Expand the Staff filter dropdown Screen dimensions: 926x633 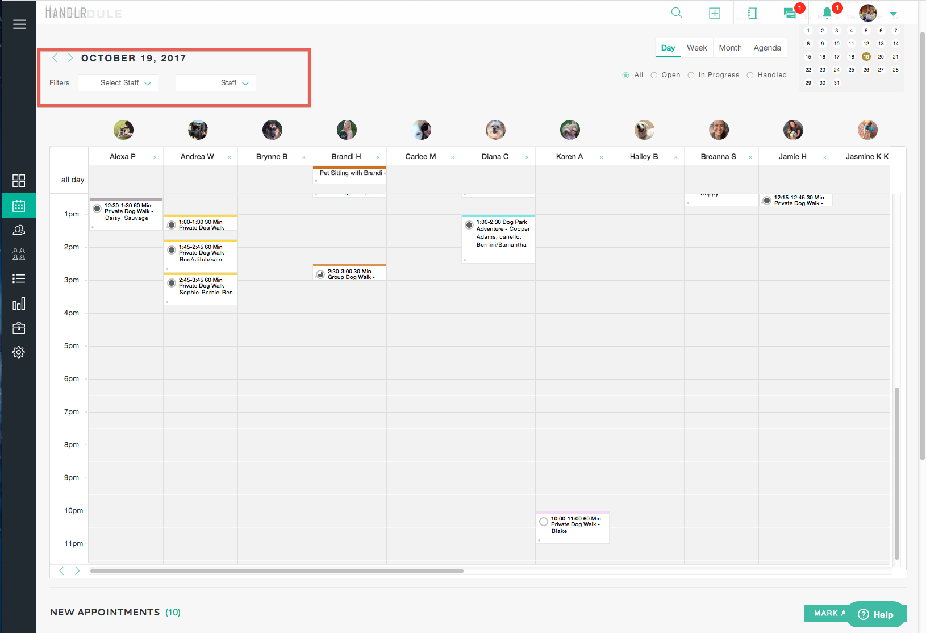pyautogui.click(x=215, y=82)
